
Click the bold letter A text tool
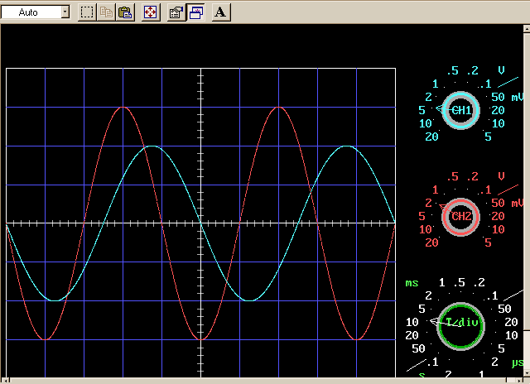222,12
